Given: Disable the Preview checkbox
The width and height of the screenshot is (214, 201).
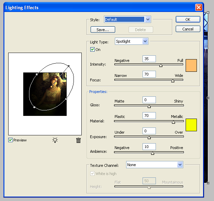Looking at the screenshot, I should pos(11,140).
